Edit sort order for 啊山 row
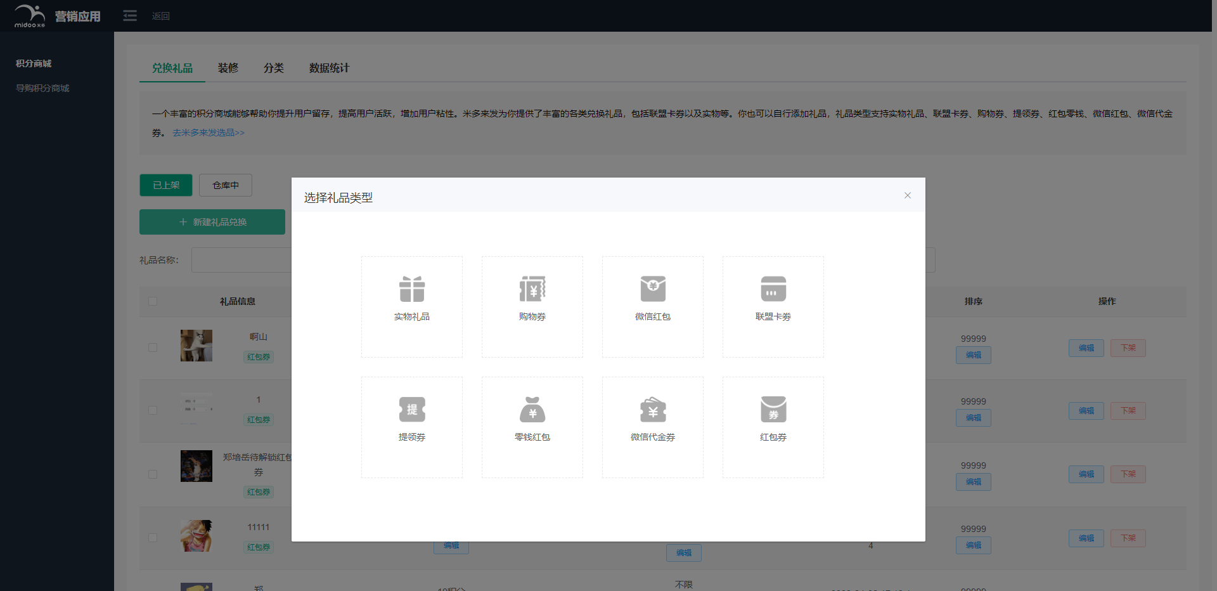This screenshot has width=1217, height=591. [x=974, y=355]
